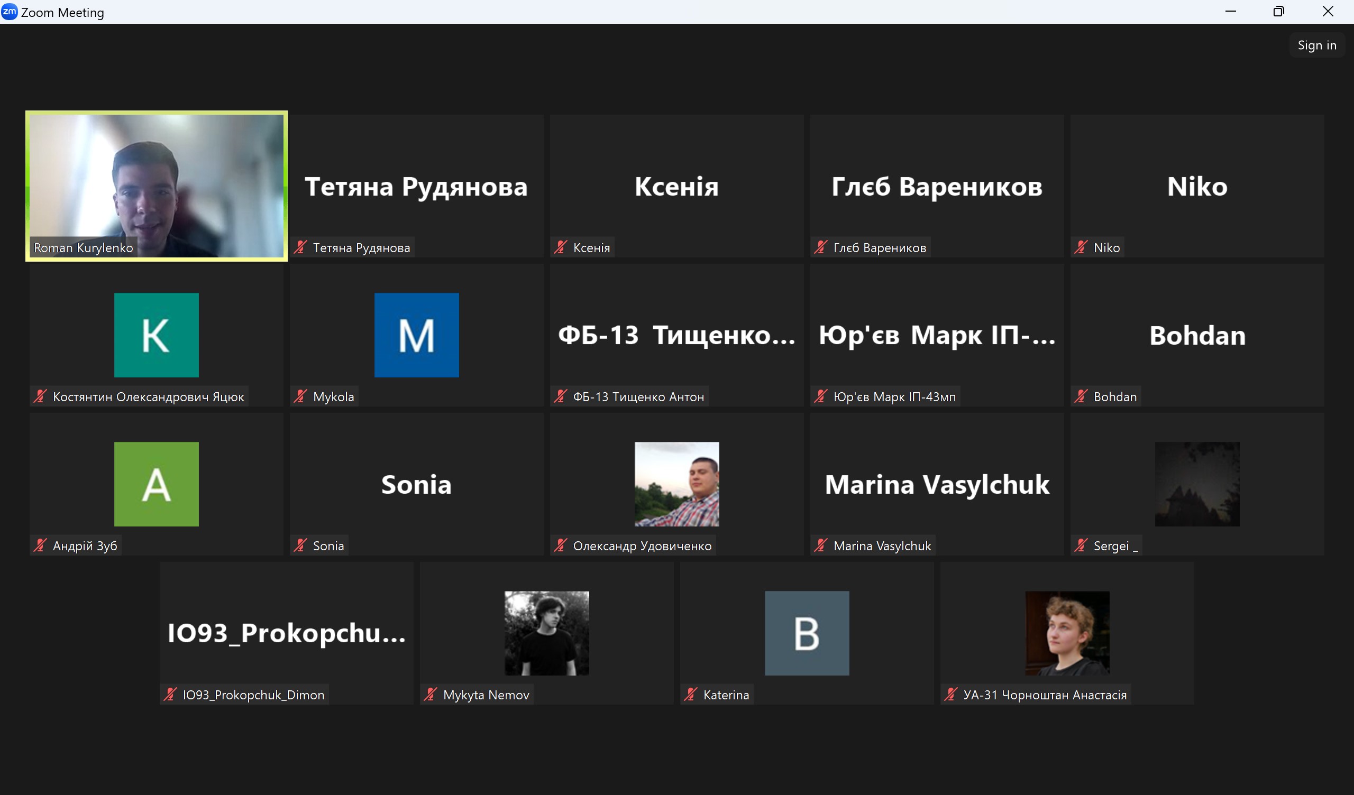Click Mykyta Nemov's black-and-white profile photo
The height and width of the screenshot is (795, 1354).
546,633
